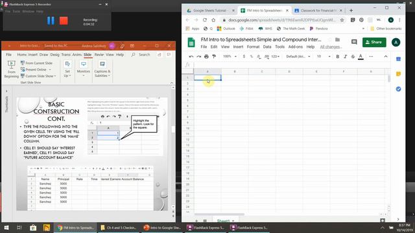Viewport: 415px width, 233px height.
Task: Pause the FlashBack recording
Action: pyautogui.click(x=51, y=21)
